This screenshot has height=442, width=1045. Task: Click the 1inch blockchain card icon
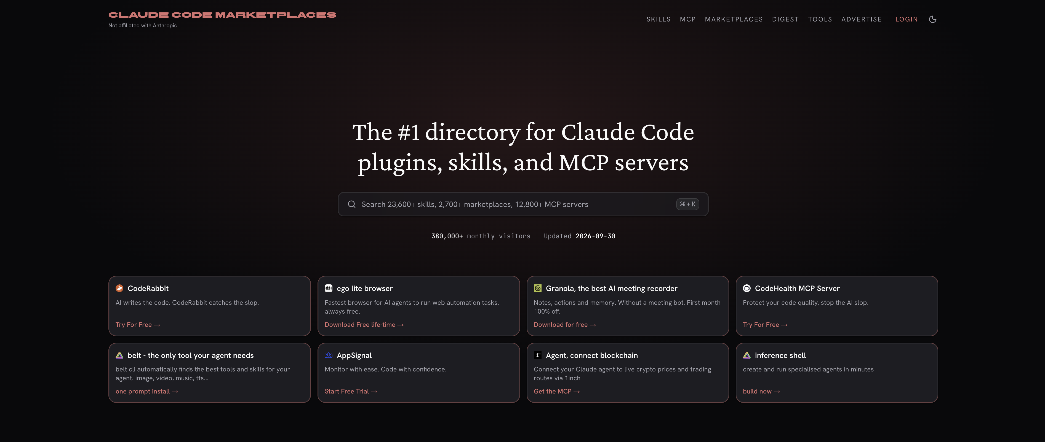tap(537, 355)
